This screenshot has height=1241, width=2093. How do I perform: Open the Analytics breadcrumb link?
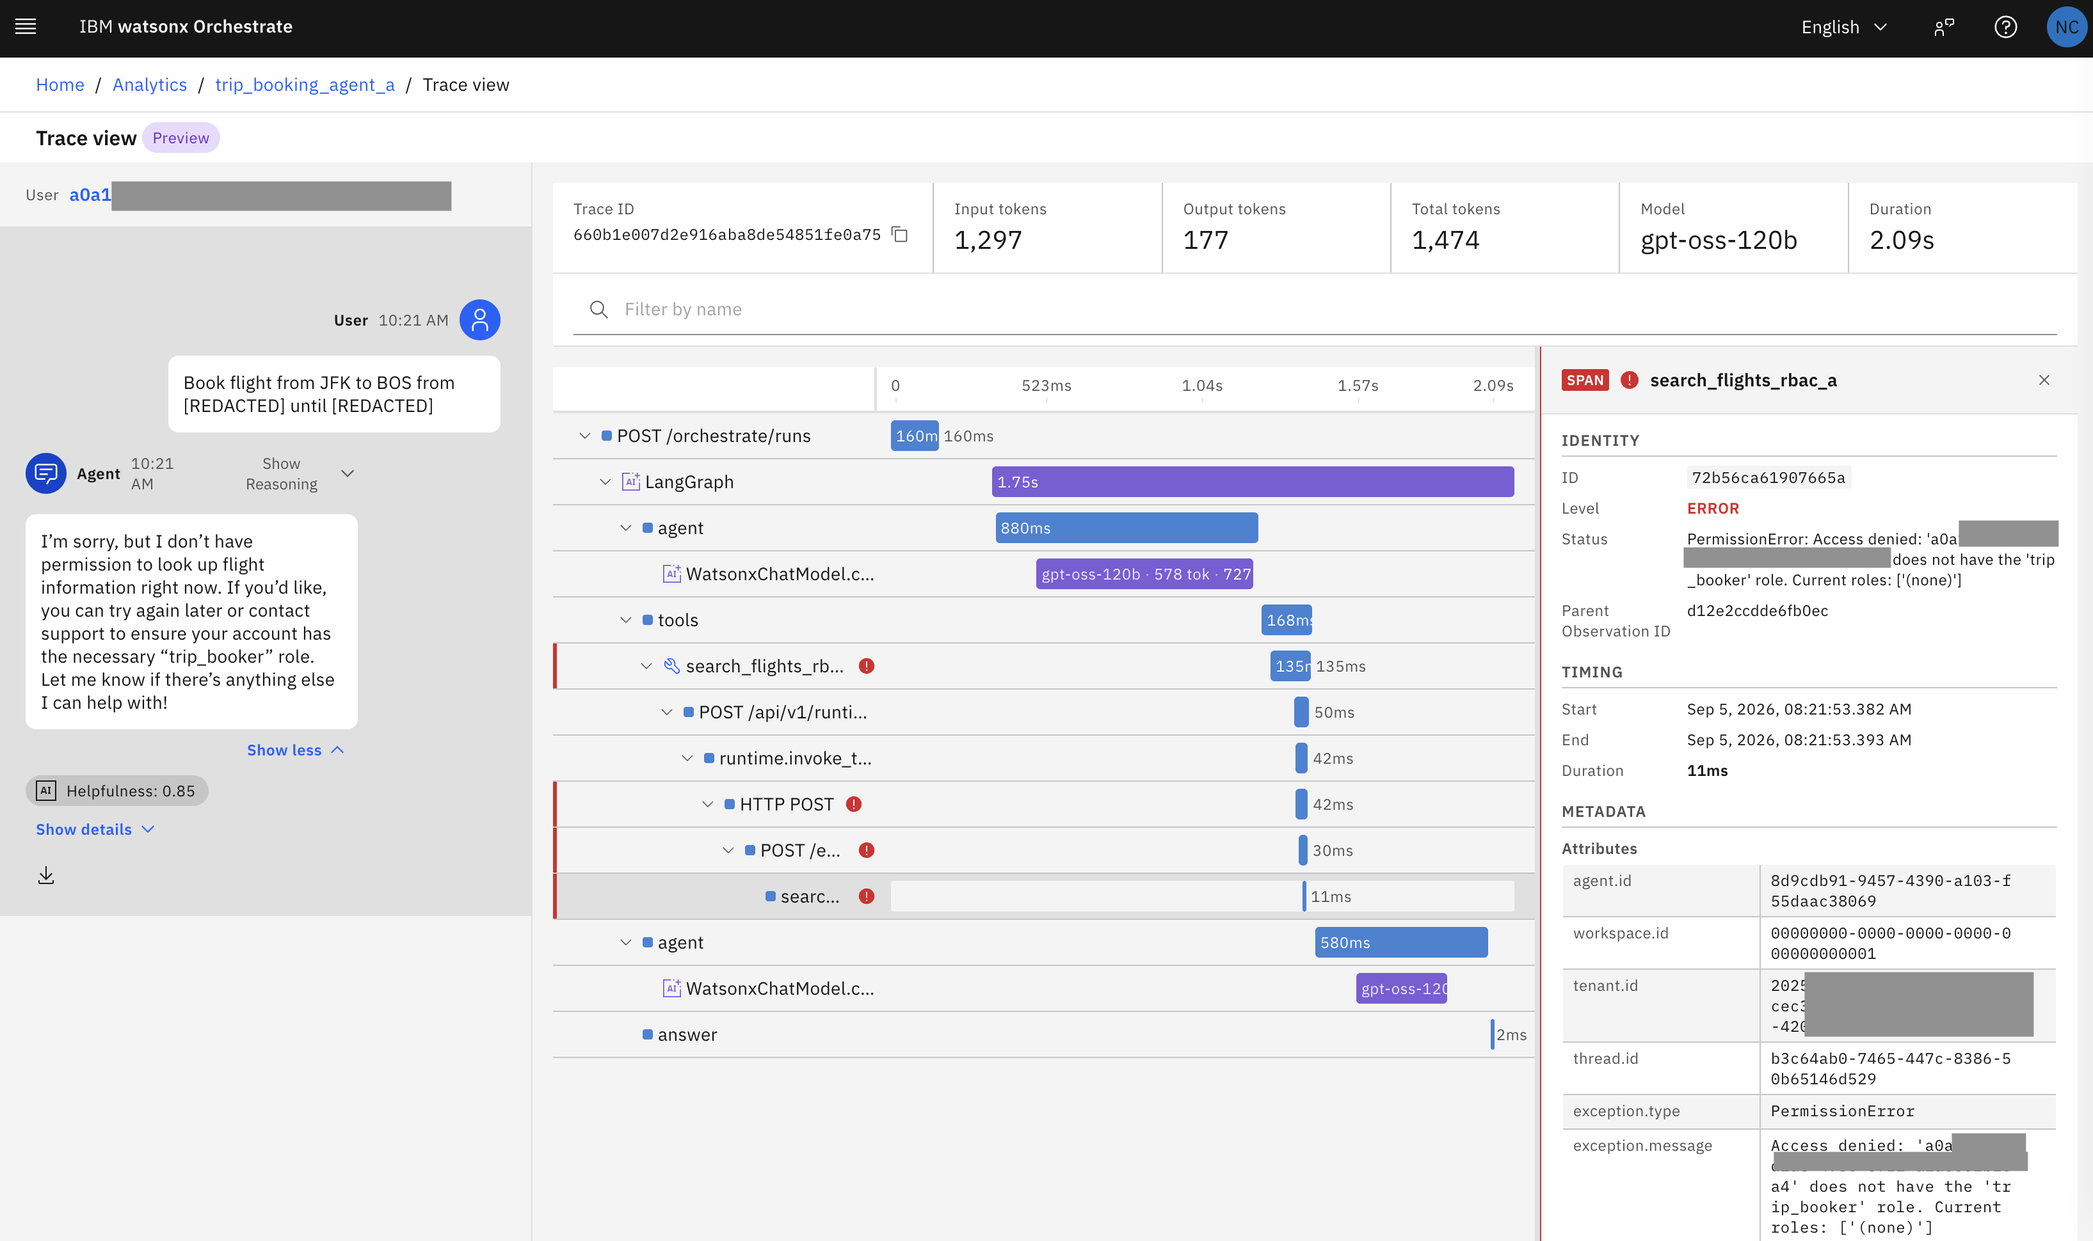150,84
